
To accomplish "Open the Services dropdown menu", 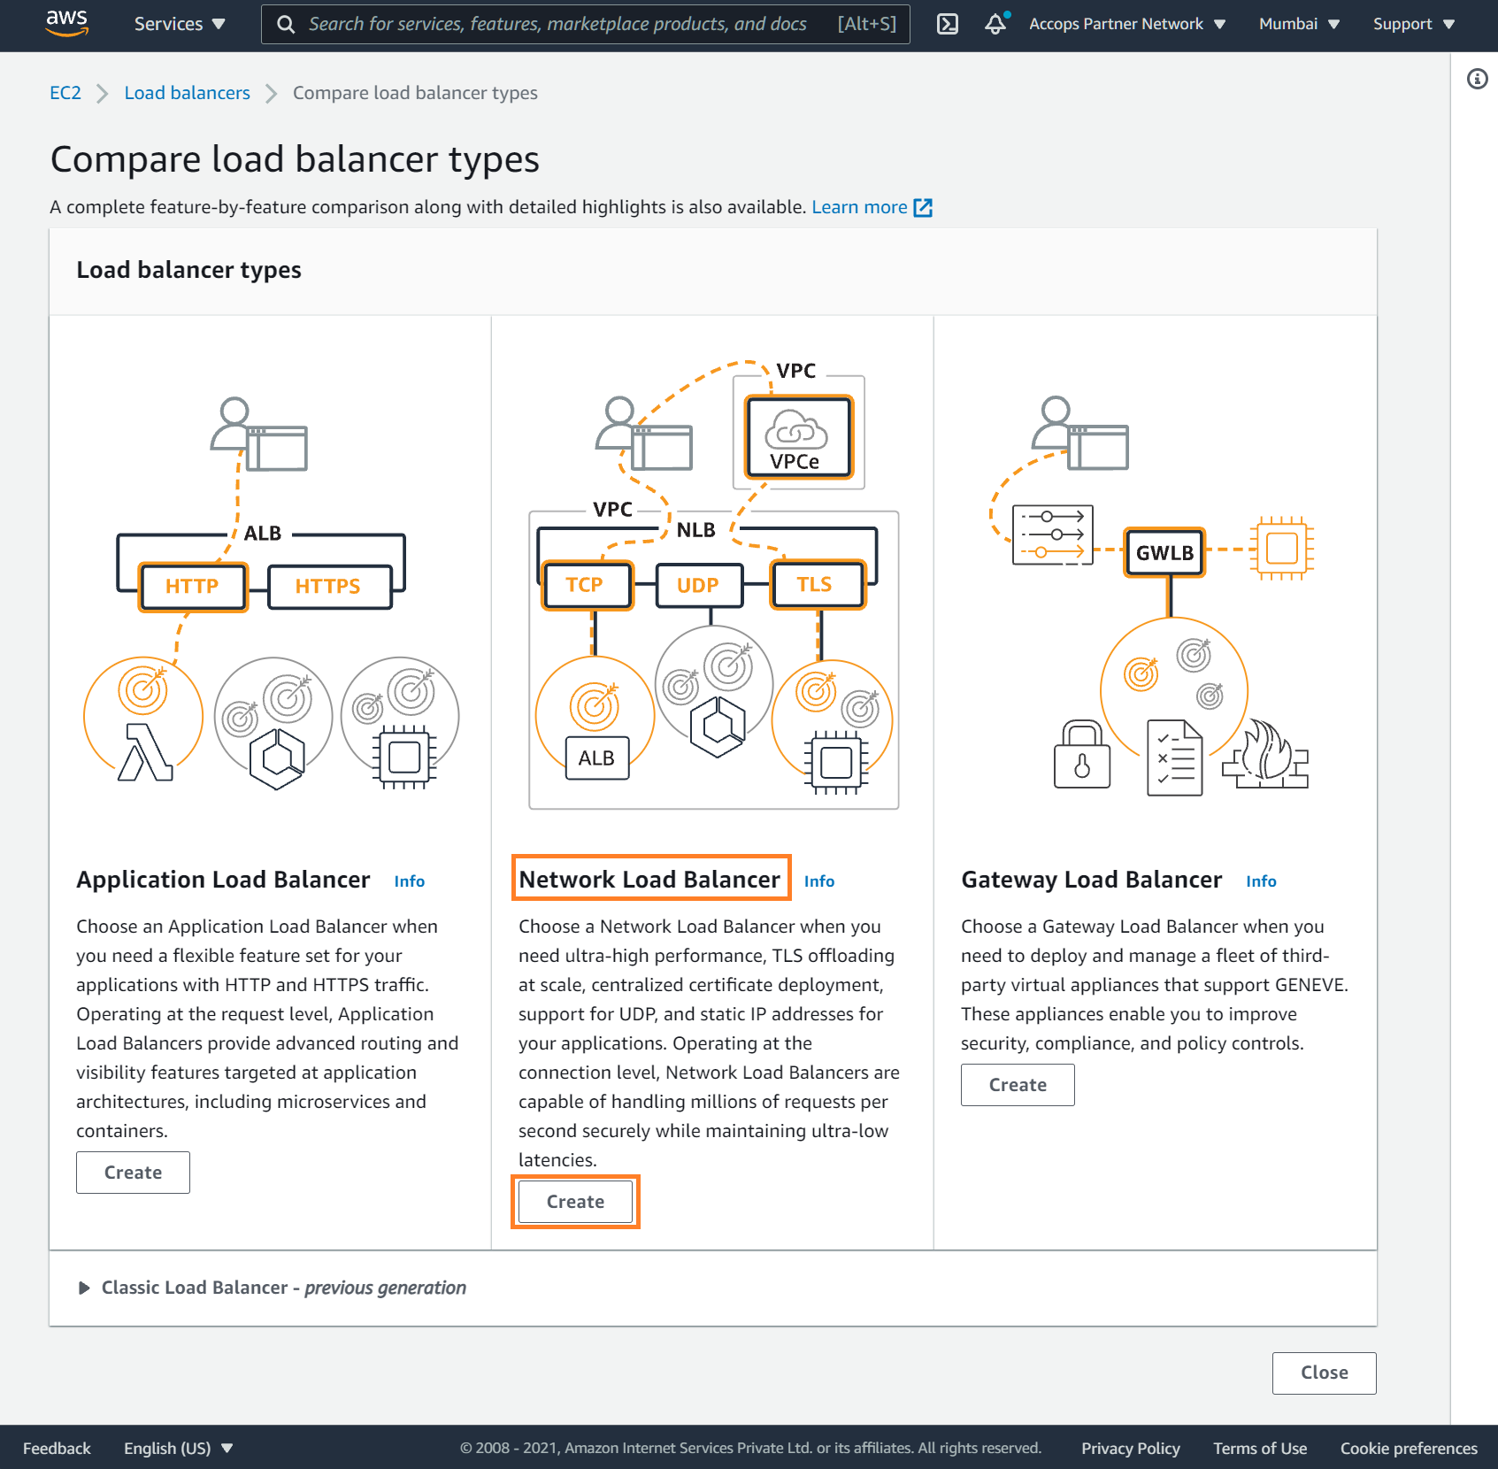I will pyautogui.click(x=180, y=24).
